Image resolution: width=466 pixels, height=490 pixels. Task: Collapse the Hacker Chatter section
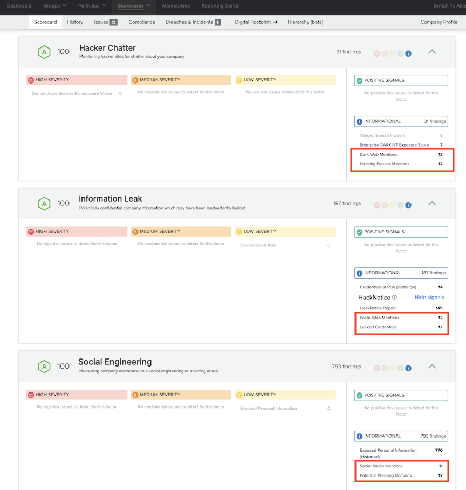pyautogui.click(x=431, y=52)
